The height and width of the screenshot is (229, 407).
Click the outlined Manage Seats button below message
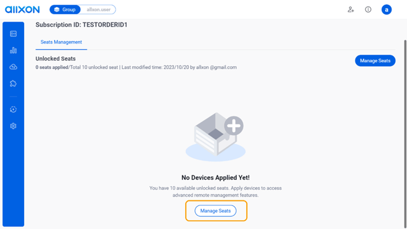(216, 211)
